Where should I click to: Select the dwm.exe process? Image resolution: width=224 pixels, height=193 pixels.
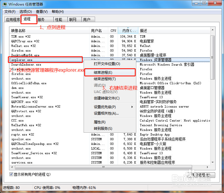pos(18,88)
